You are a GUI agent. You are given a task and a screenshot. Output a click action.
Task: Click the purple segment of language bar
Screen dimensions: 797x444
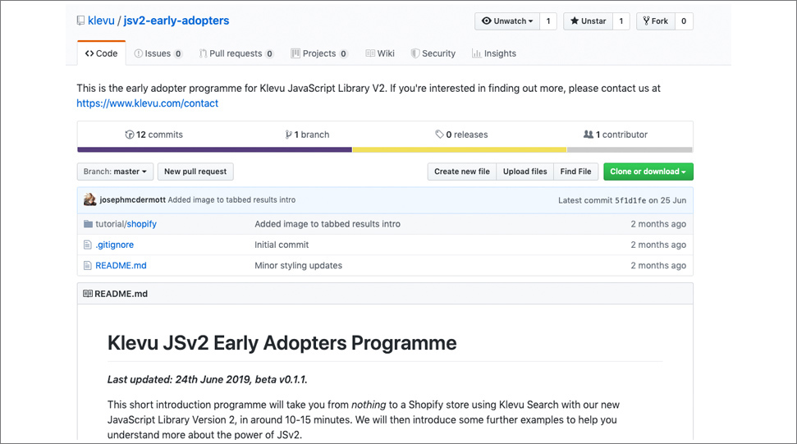click(x=214, y=150)
